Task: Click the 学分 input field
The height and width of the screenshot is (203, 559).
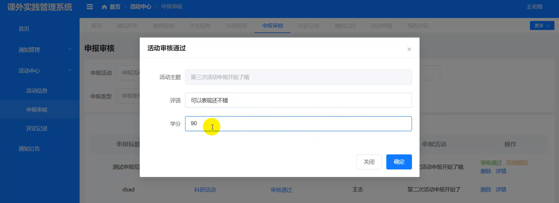Action: coord(298,124)
